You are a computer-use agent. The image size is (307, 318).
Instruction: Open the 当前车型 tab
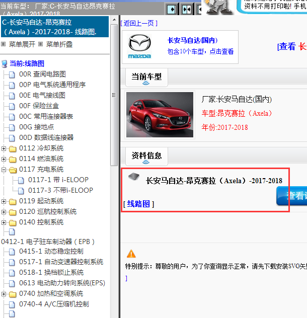(146, 77)
